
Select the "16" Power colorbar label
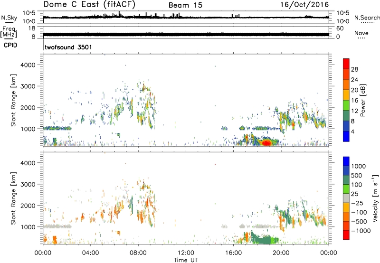pos(354,101)
